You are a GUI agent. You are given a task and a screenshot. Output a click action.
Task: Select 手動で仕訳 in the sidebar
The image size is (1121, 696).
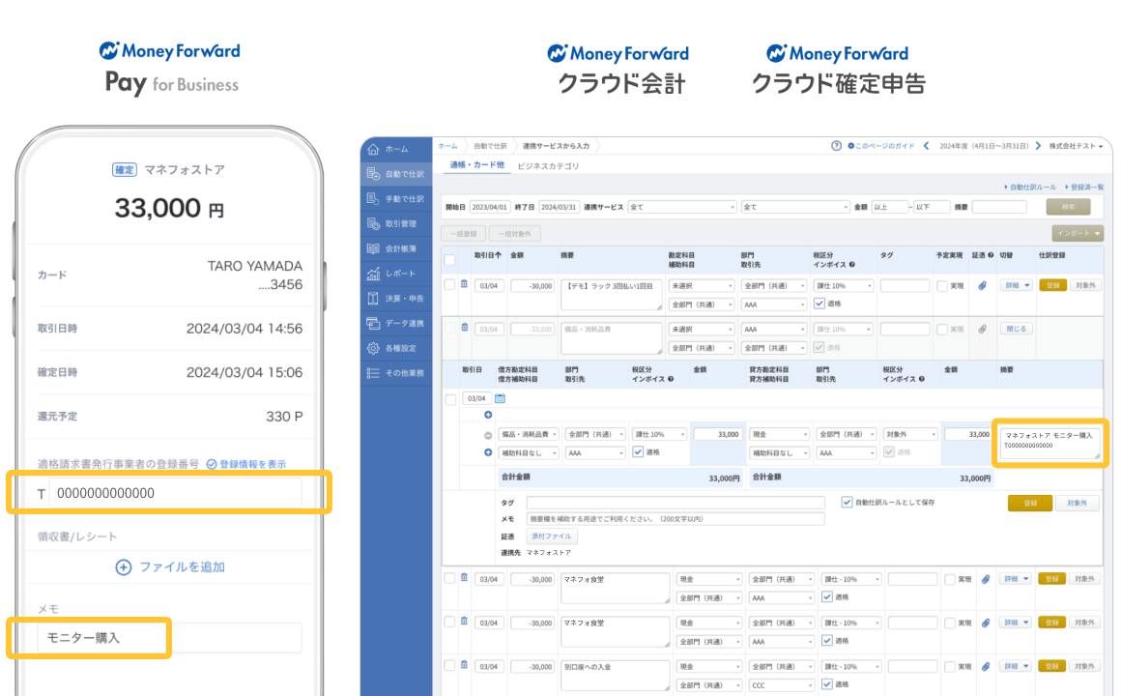pyautogui.click(x=396, y=198)
